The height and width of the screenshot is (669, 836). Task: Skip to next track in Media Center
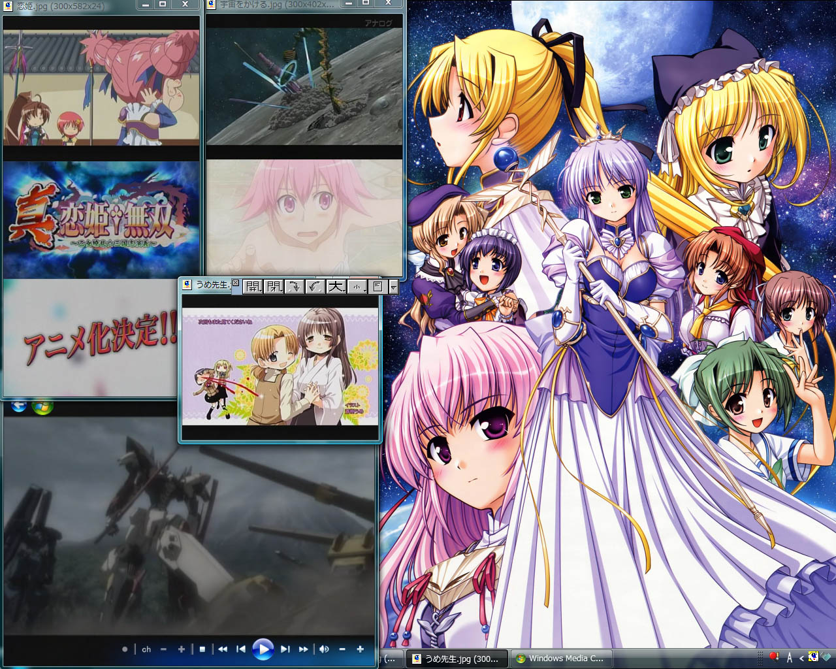[285, 649]
